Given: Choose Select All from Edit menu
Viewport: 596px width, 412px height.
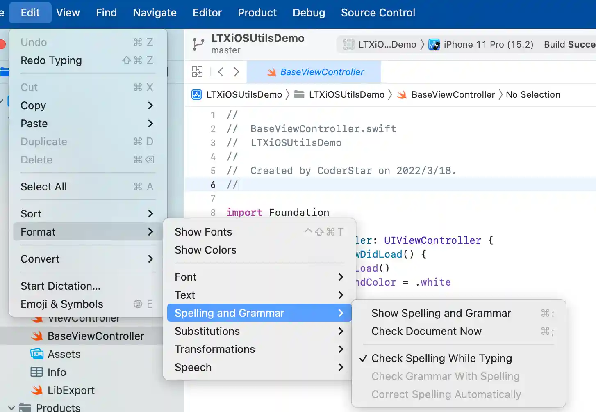Looking at the screenshot, I should click(44, 187).
